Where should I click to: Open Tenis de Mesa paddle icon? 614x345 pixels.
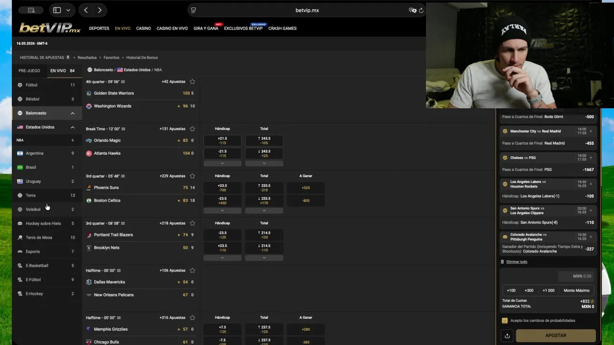[20, 237]
